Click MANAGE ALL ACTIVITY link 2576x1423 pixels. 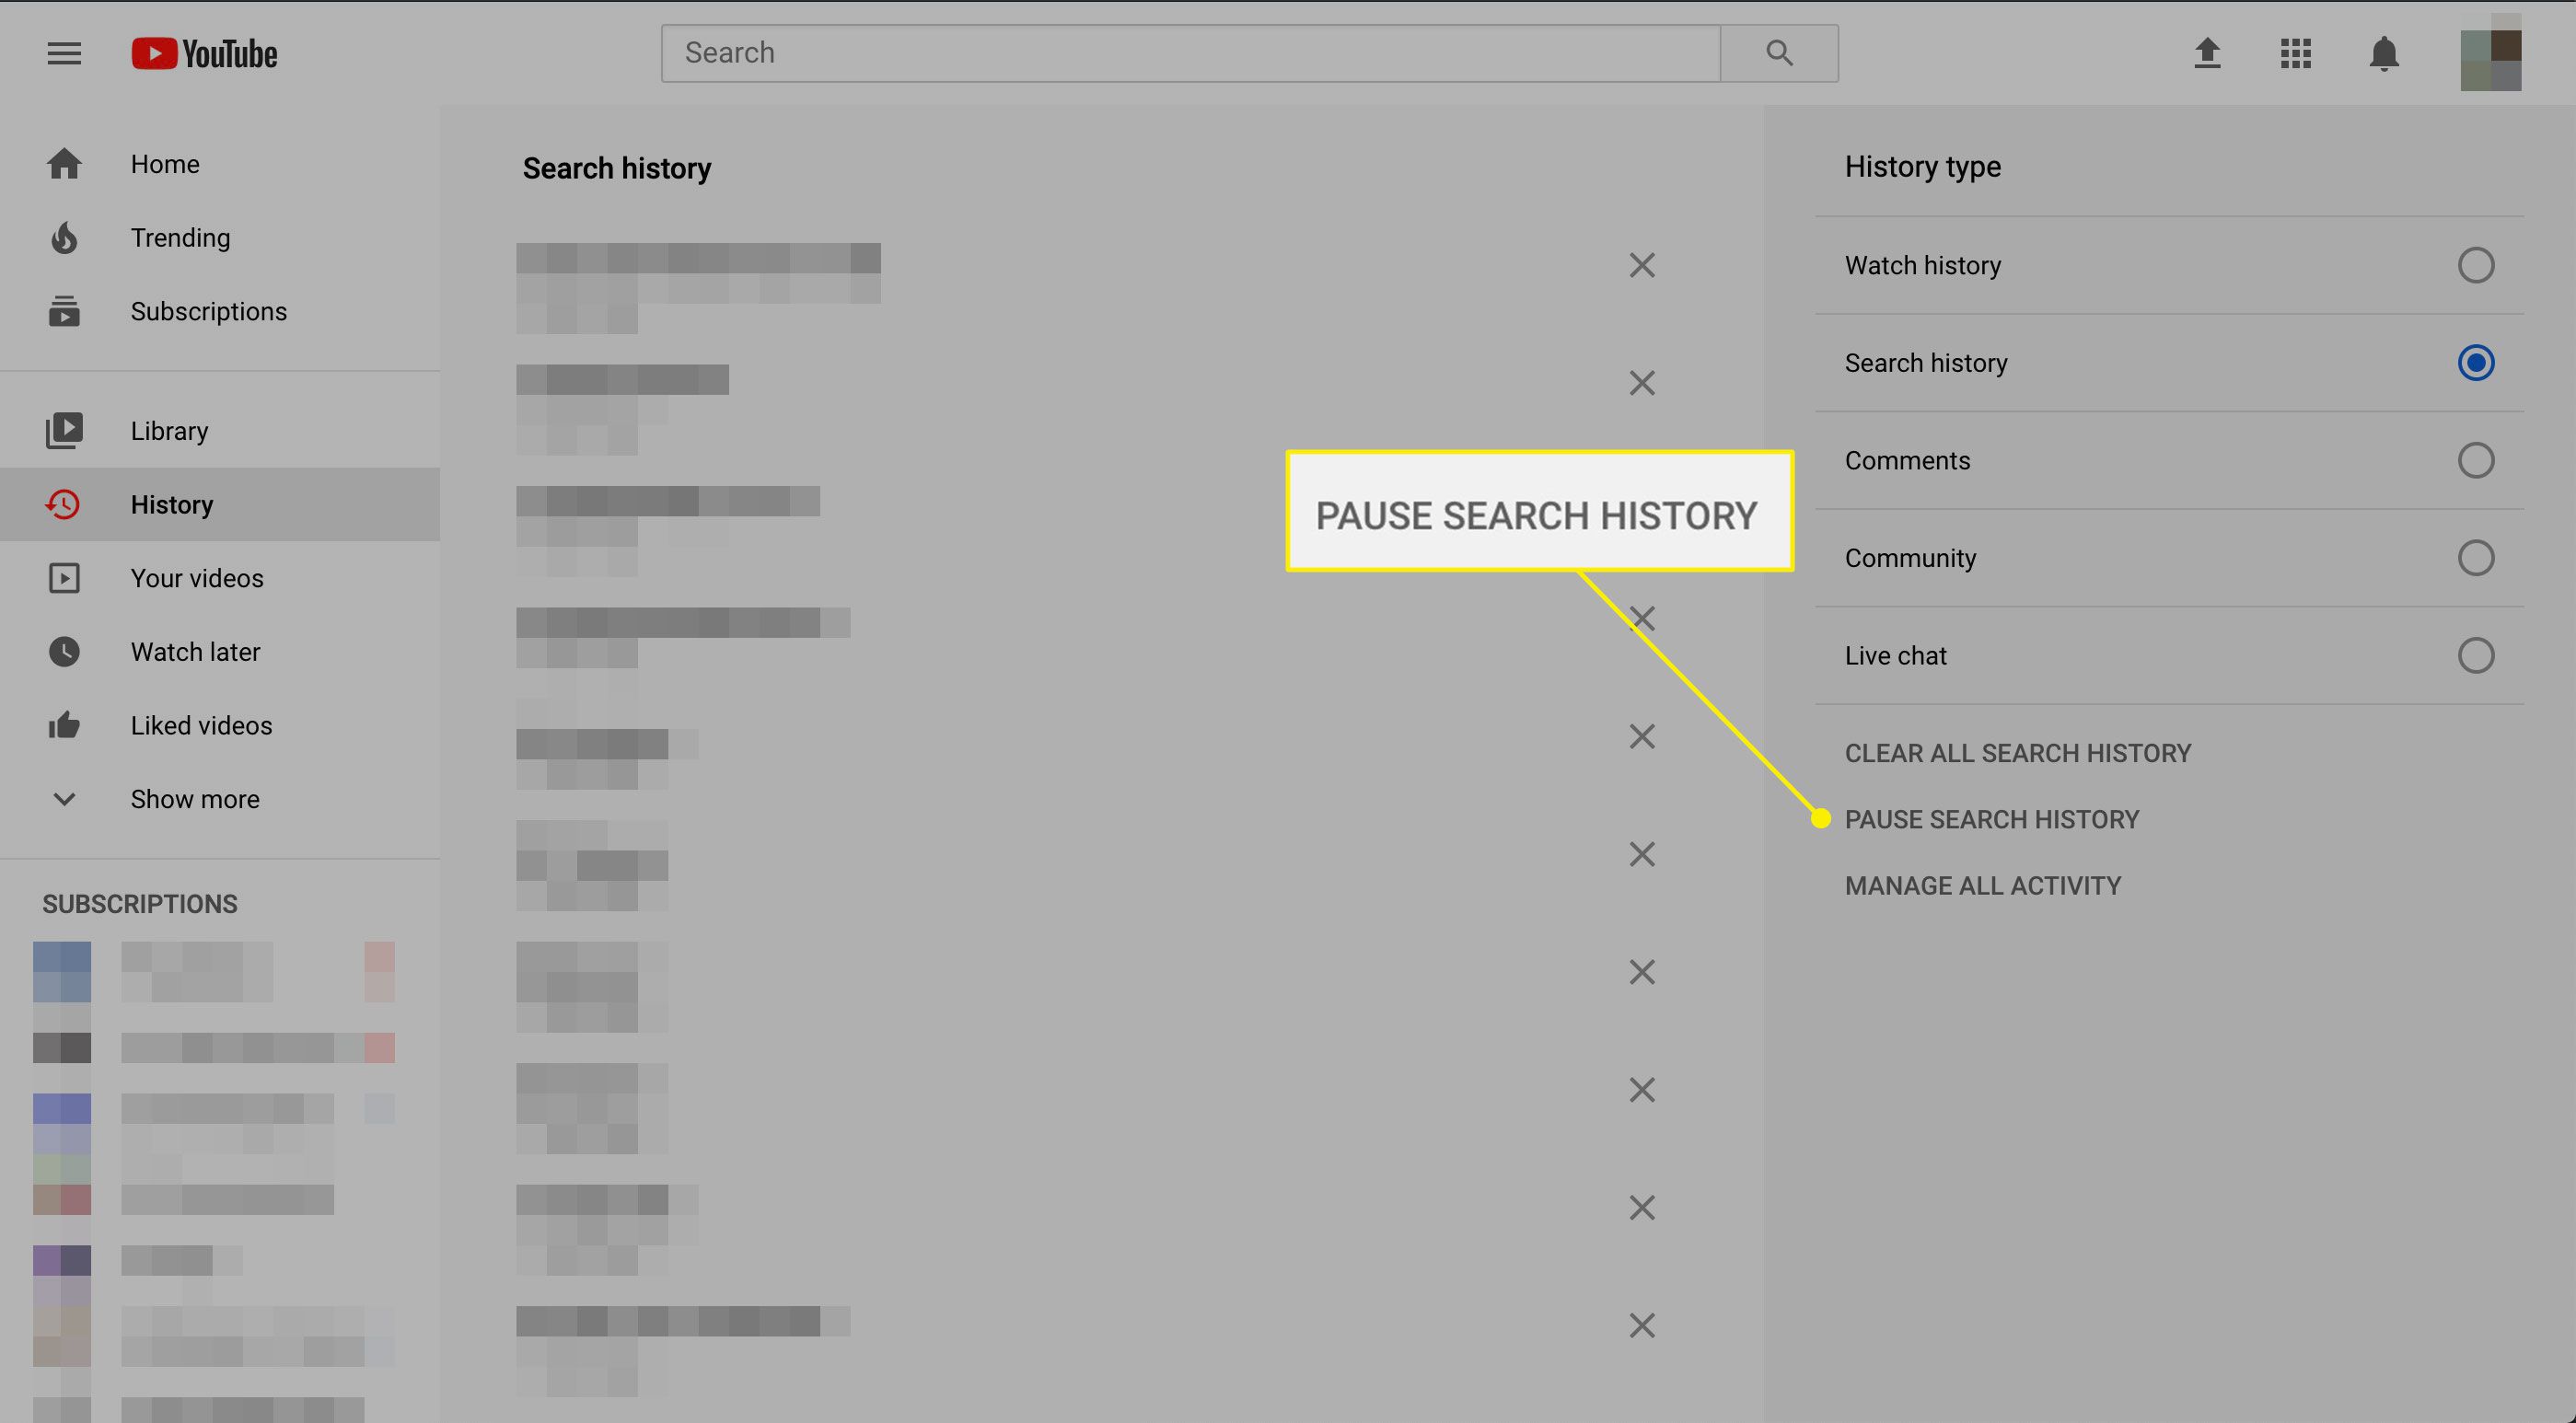tap(1982, 885)
